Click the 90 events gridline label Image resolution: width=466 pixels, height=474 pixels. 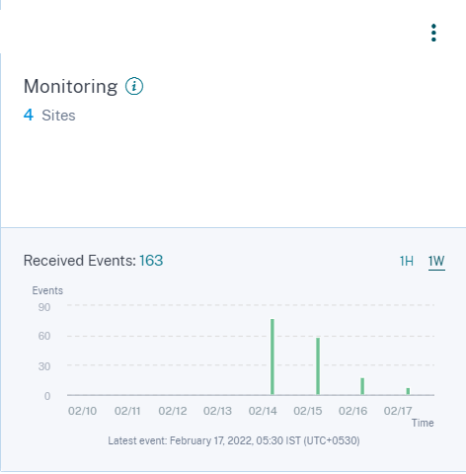coord(44,307)
